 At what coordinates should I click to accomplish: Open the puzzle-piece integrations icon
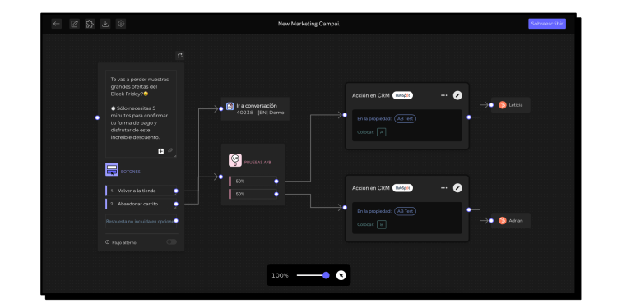coord(90,24)
